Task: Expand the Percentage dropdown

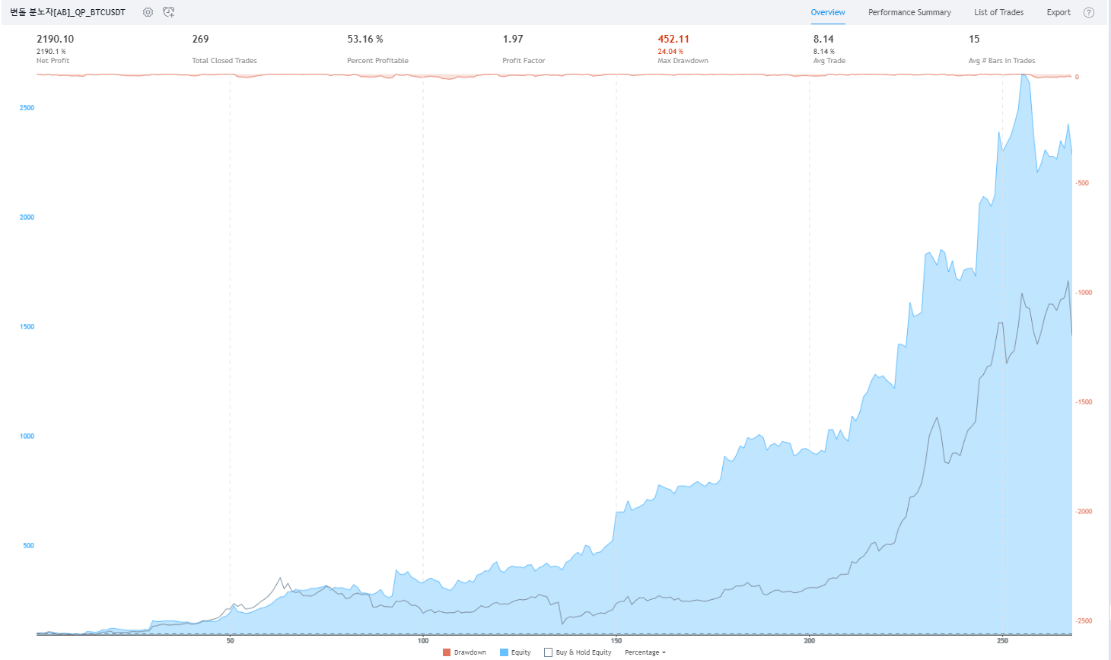Action: click(x=645, y=652)
